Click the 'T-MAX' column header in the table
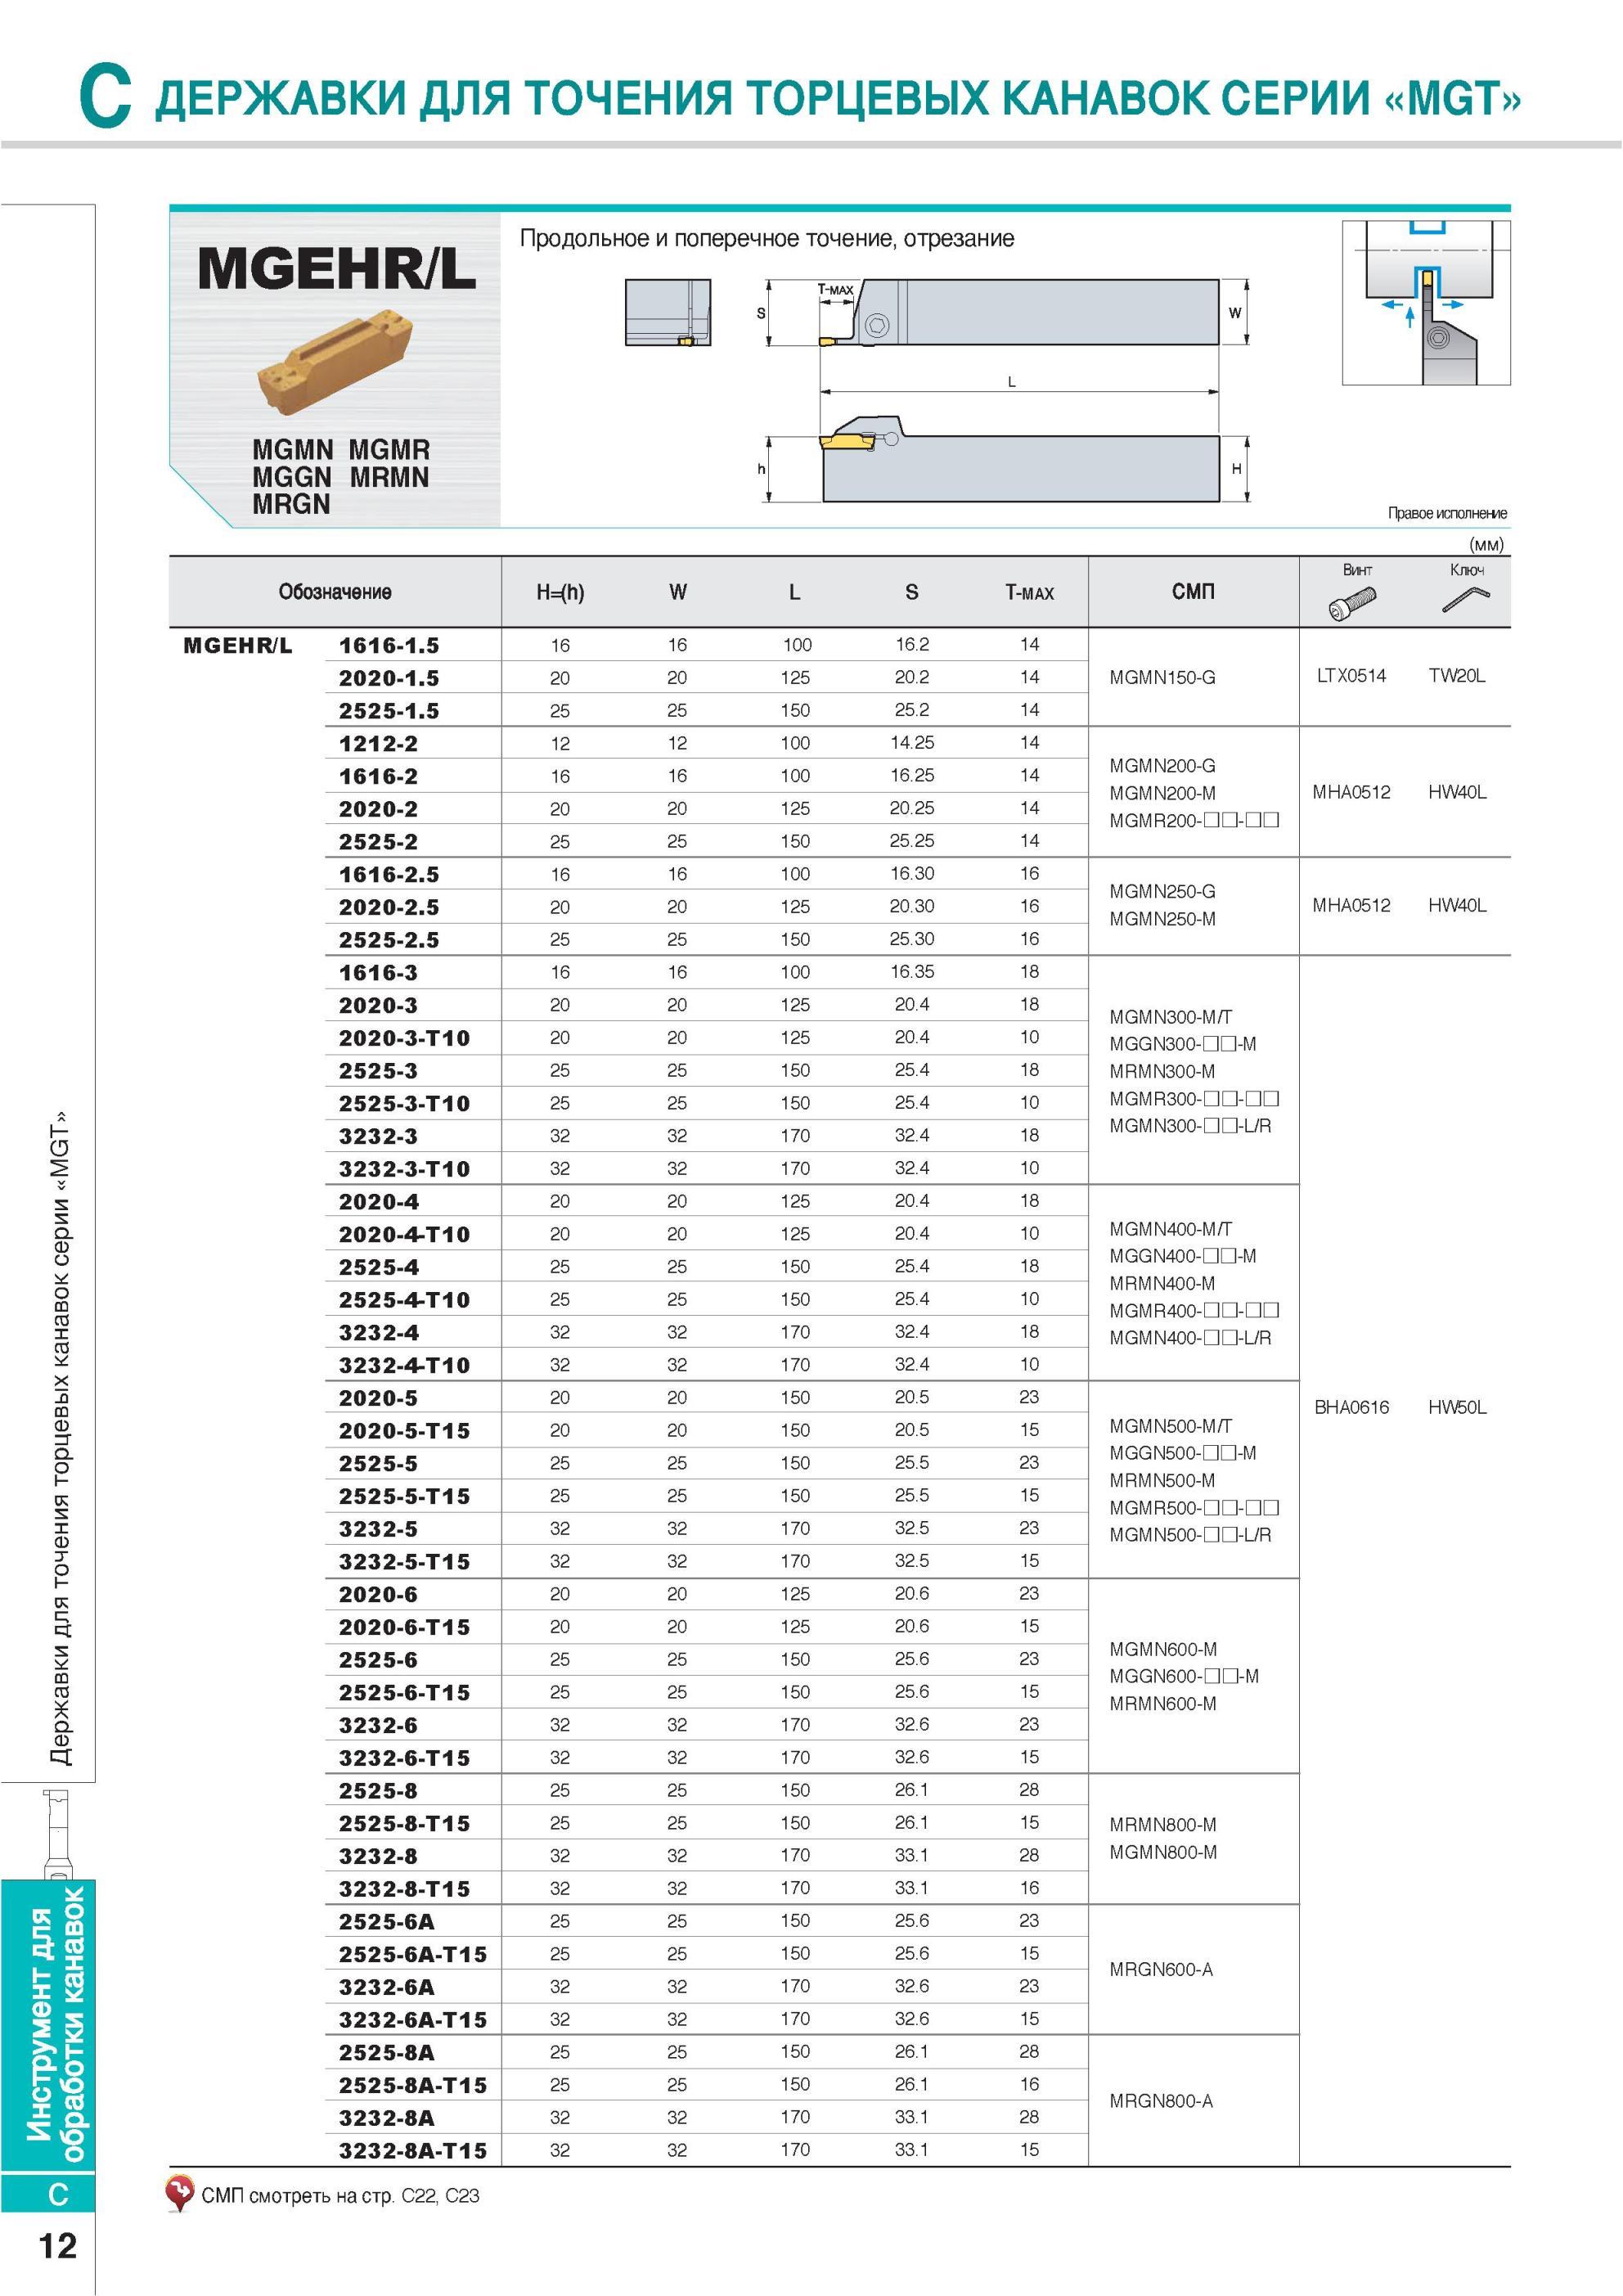Screen dimensions: 1623x2296 coord(1029,592)
